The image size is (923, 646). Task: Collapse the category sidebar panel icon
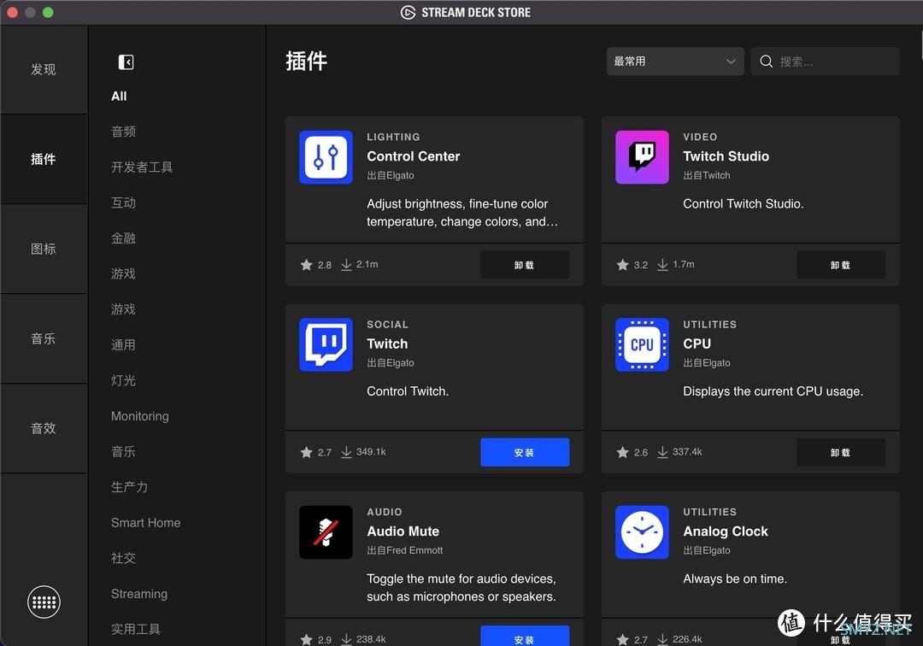coord(126,62)
